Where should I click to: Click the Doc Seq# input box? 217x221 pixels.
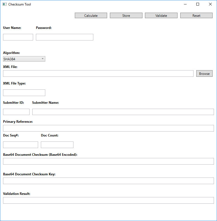pos(20,145)
